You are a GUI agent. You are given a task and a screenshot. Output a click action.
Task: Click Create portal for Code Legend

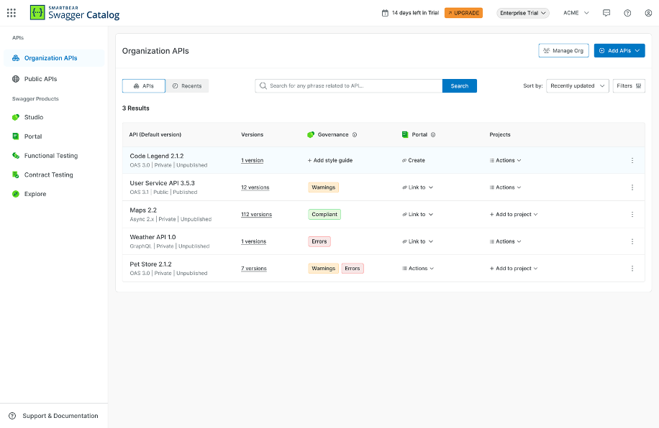coord(414,160)
